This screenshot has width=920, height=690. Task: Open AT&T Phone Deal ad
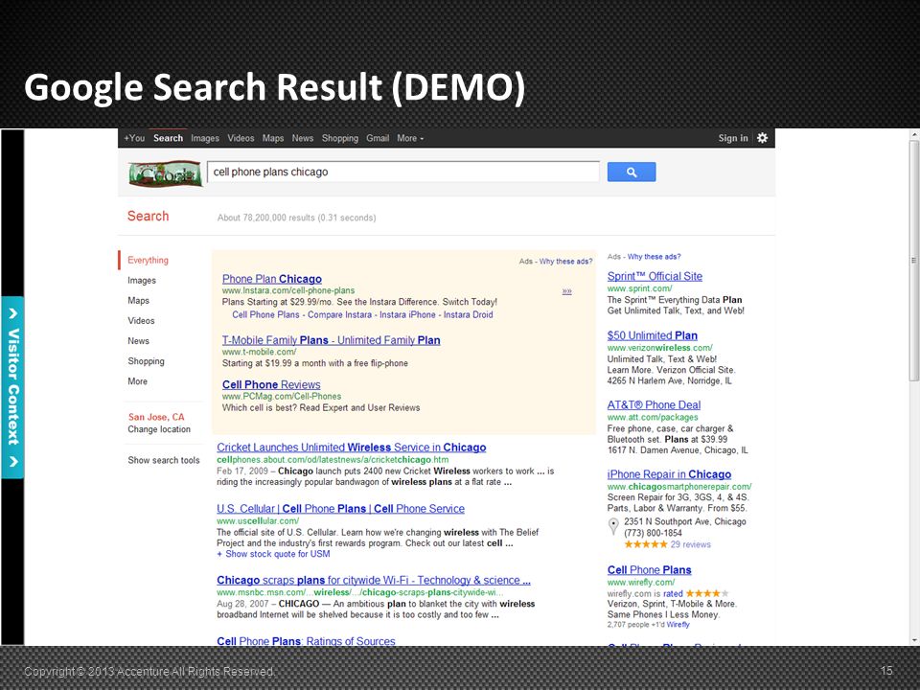point(654,404)
